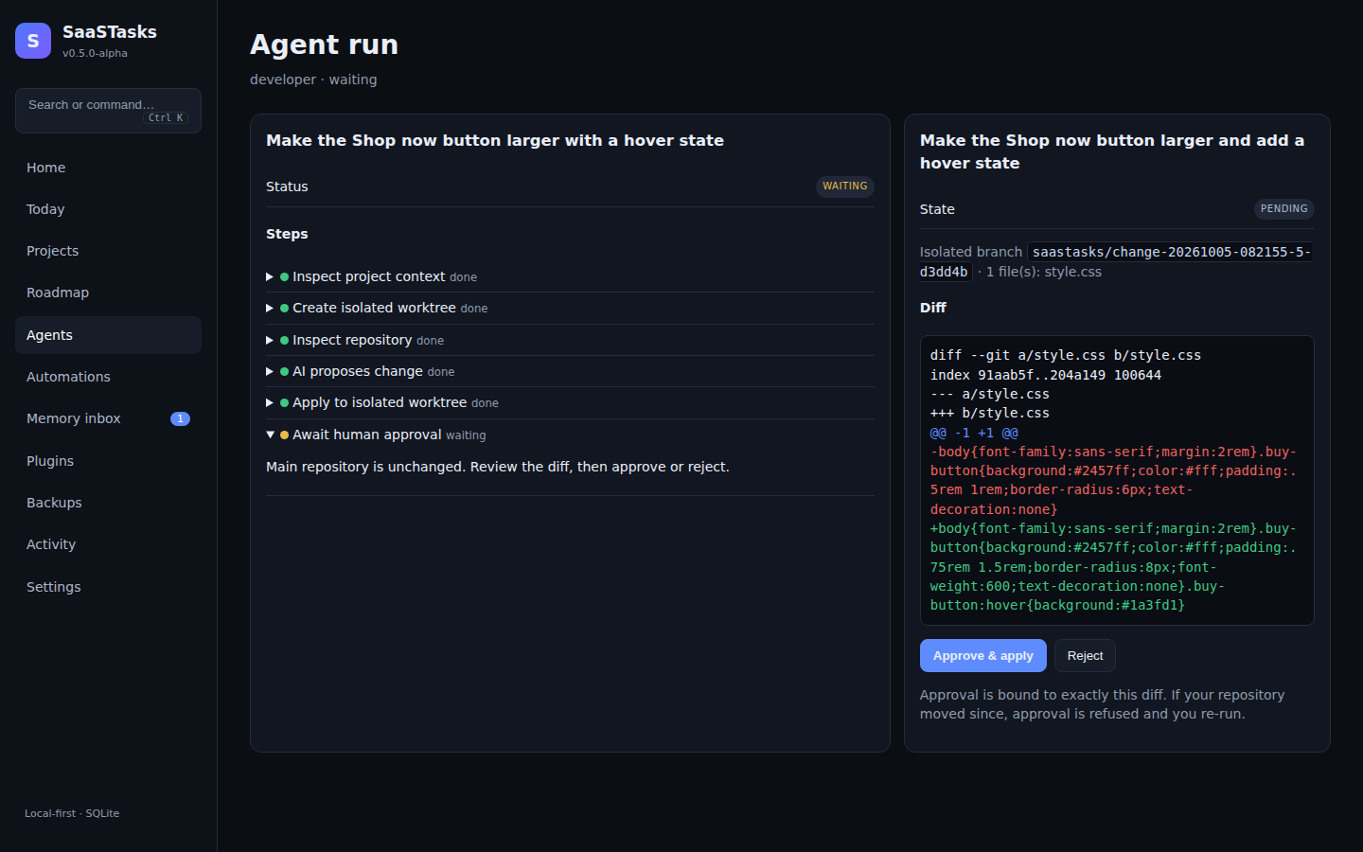This screenshot has height=852, width=1363.
Task: Open the Automations page
Action: point(108,377)
